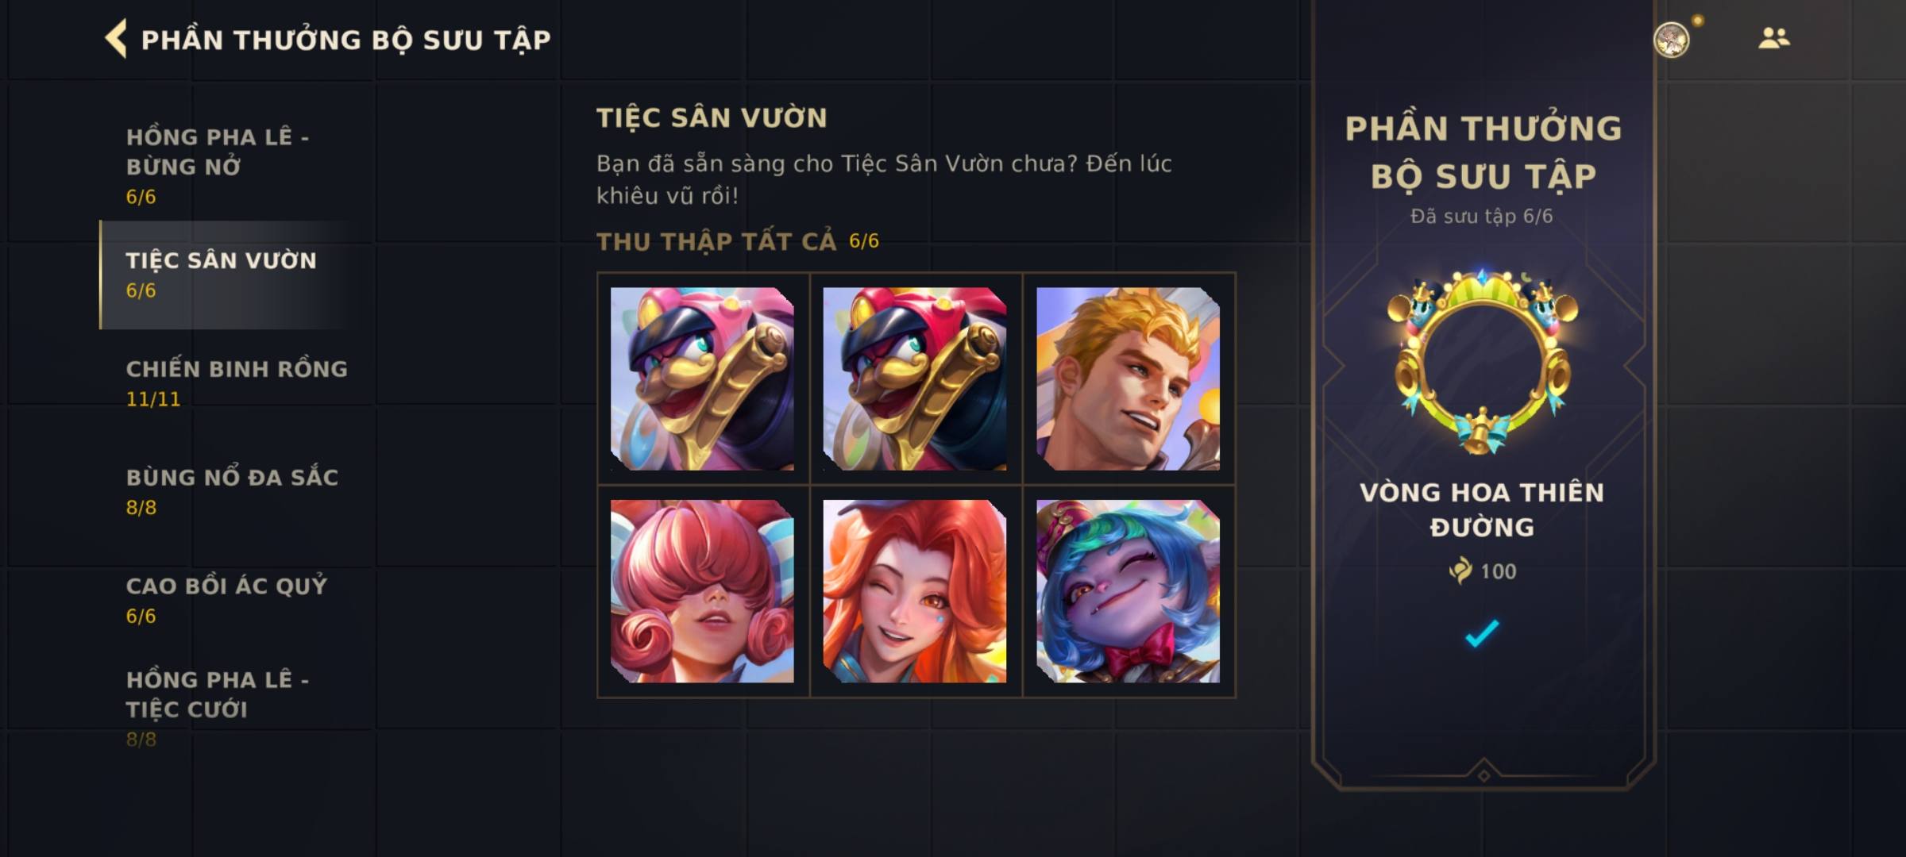
Task: Go back using the arrow icon
Action: point(116,39)
